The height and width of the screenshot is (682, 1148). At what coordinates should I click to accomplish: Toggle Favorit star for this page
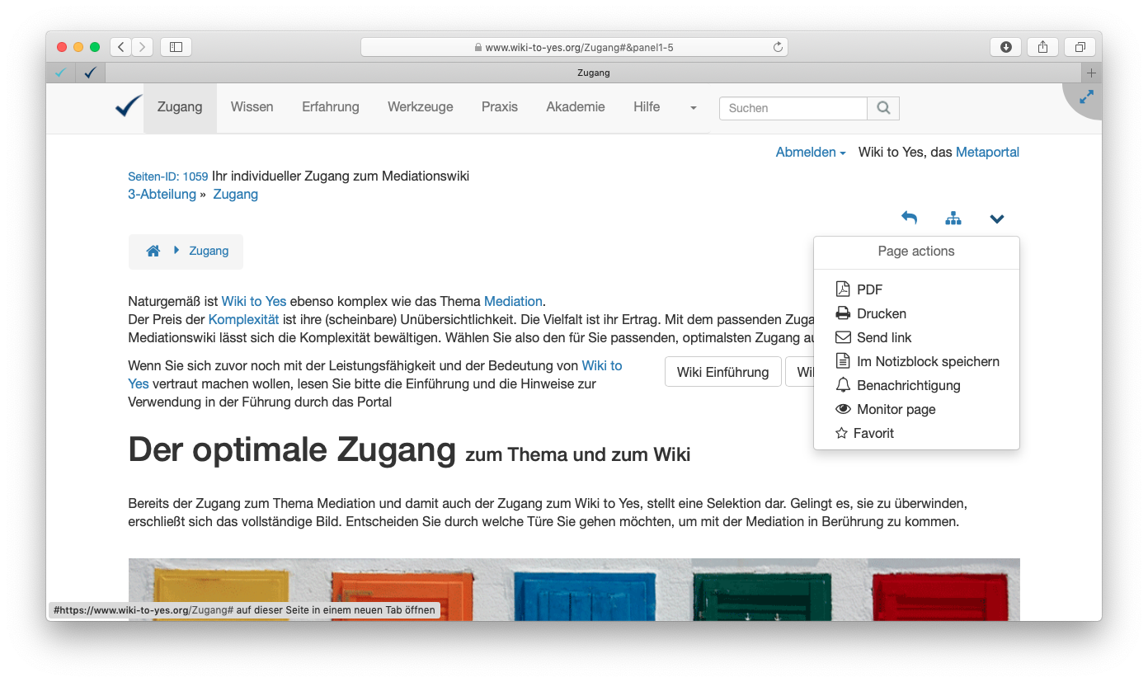(873, 433)
